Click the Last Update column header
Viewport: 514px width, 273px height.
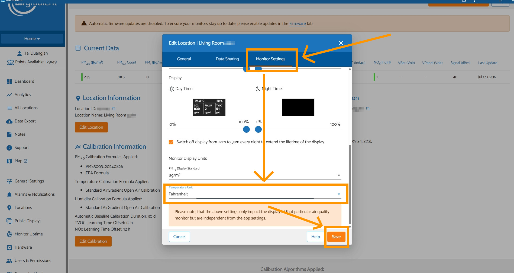[x=488, y=63]
